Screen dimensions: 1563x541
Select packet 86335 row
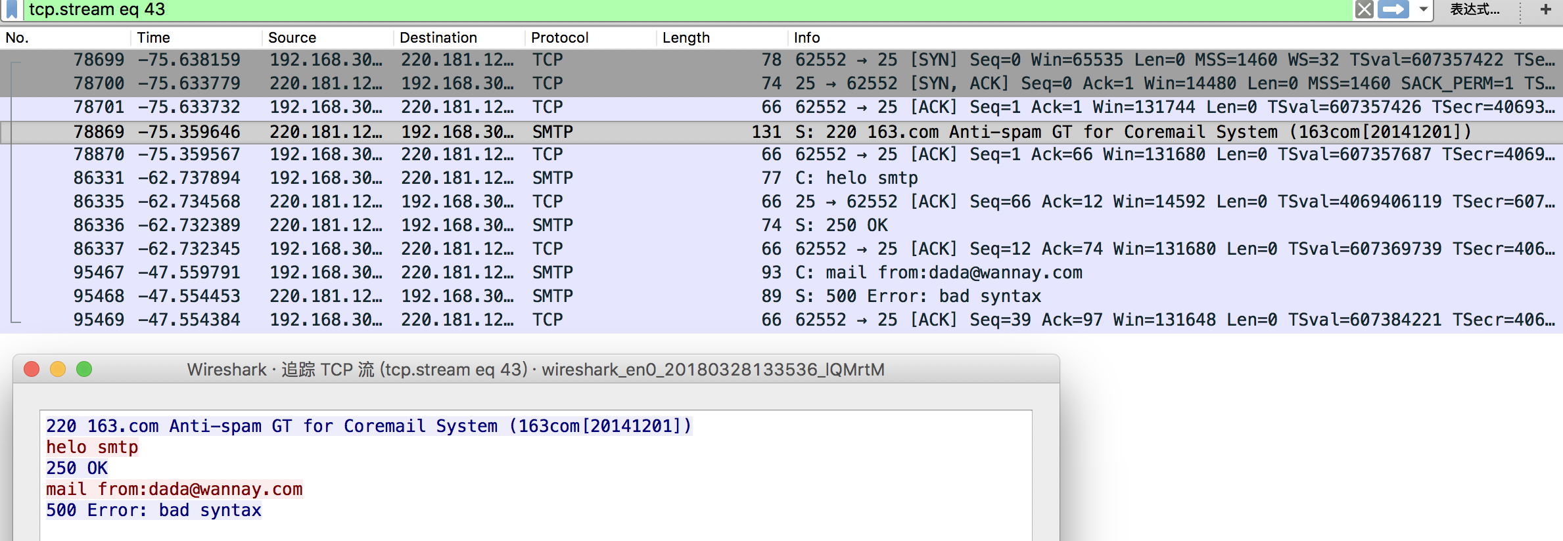click(x=782, y=202)
